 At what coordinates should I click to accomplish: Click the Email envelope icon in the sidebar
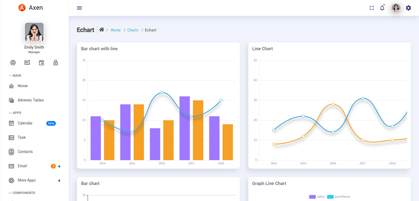[11, 166]
